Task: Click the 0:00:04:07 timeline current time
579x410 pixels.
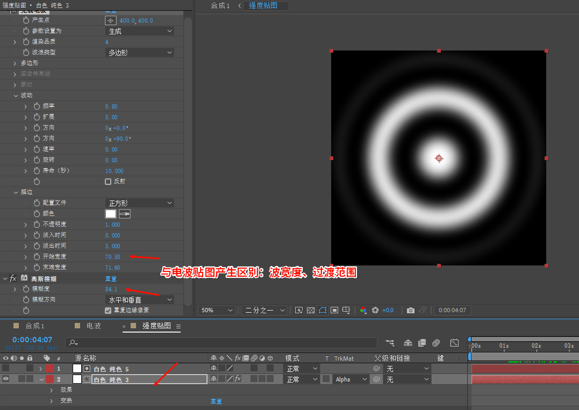Action: point(32,340)
